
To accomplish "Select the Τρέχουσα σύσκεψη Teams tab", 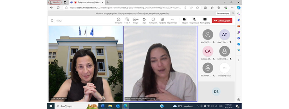I will 86,2.
